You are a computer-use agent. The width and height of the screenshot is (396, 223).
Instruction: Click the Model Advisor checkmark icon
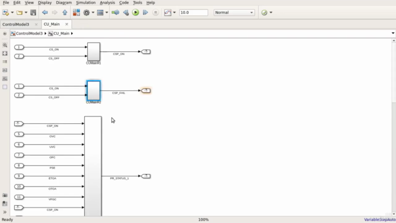264,12
